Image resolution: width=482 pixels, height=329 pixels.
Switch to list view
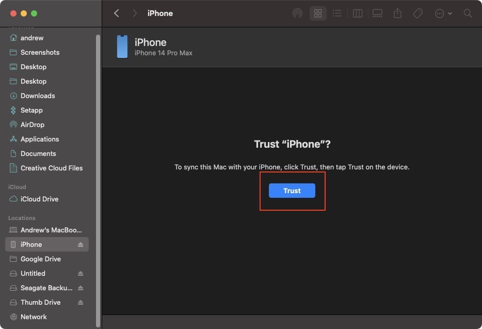click(337, 13)
